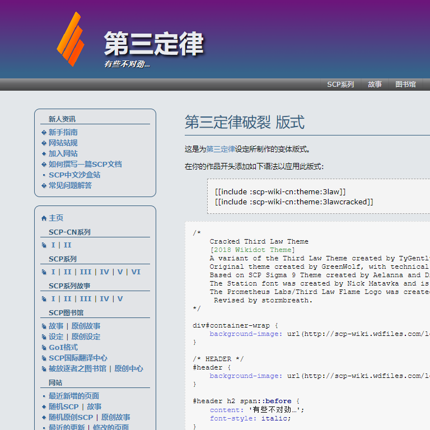Image resolution: width=430 pixels, height=430 pixels.
Task: Open the 第三定律 link in the description
Action: (x=221, y=149)
